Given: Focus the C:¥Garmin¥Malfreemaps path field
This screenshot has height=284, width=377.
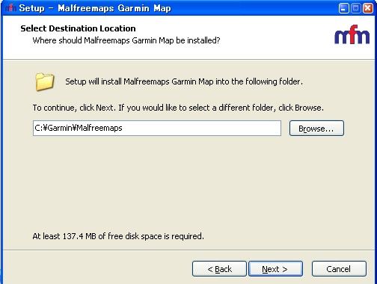Looking at the screenshot, I should point(157,129).
